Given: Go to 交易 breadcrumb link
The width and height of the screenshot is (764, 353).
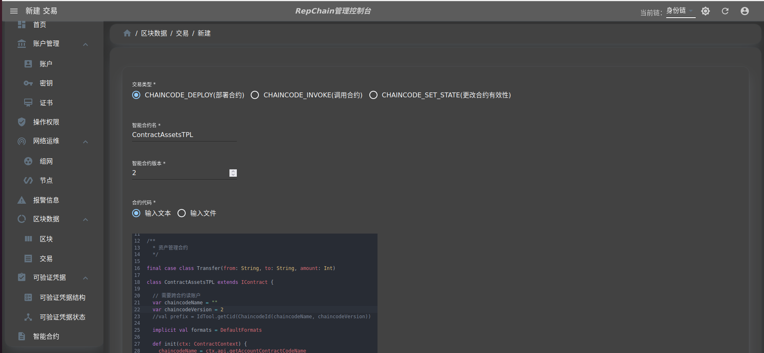Looking at the screenshot, I should tap(182, 33).
